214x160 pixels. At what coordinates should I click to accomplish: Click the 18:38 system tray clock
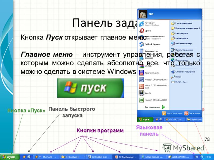tap(208, 157)
